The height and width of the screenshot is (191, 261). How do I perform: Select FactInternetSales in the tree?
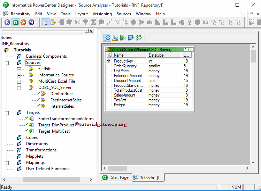pos(66,100)
